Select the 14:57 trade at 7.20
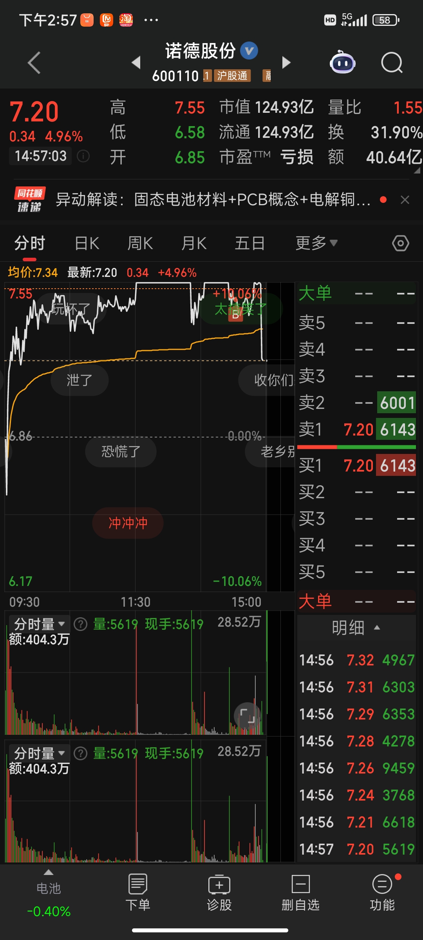This screenshot has width=423, height=940. (356, 849)
